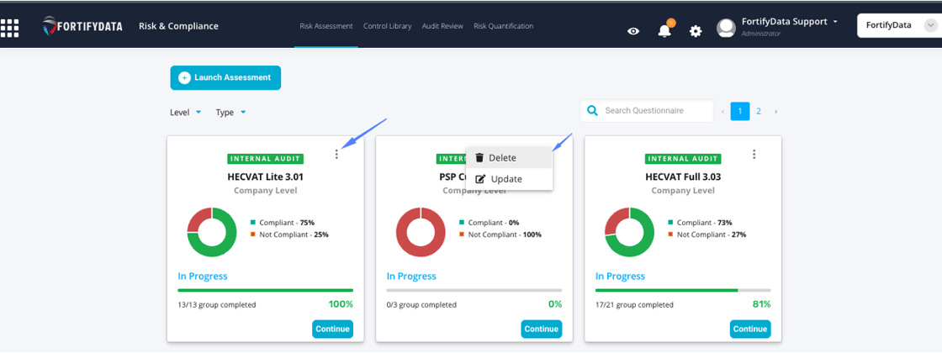Click the HECVAT Full 3.03 progress bar

pyautogui.click(x=682, y=290)
